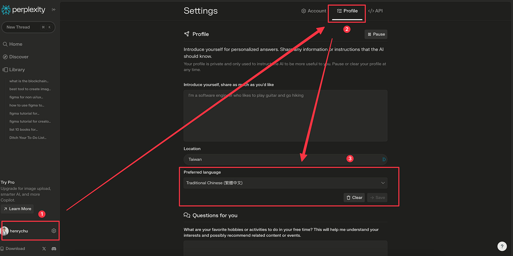Click the 'Introduce yourself' text area
This screenshot has width=513, height=256.
[x=285, y=116]
